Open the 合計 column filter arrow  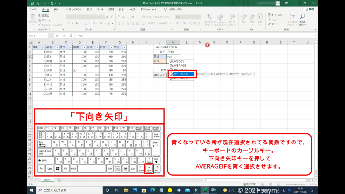pyautogui.click(x=124, y=47)
